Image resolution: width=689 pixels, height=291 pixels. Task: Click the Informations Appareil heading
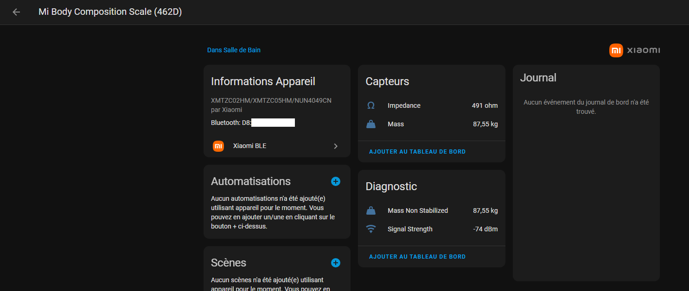263,81
